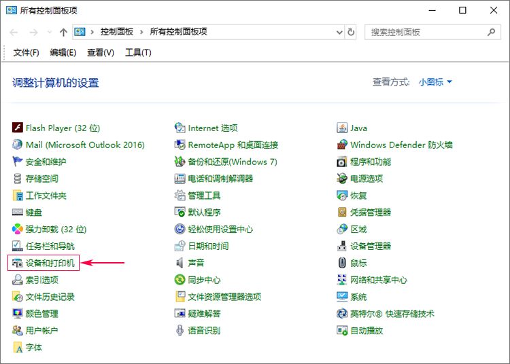Click the RemoteApp 和桌面连接 icon

coord(180,145)
